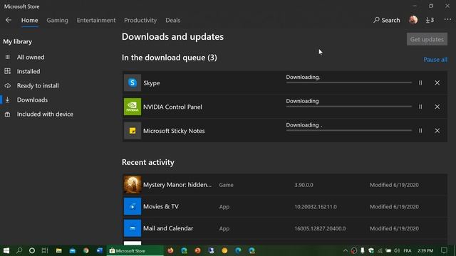Image resolution: width=456 pixels, height=256 pixels.
Task: Pause the Skype download
Action: click(x=420, y=82)
